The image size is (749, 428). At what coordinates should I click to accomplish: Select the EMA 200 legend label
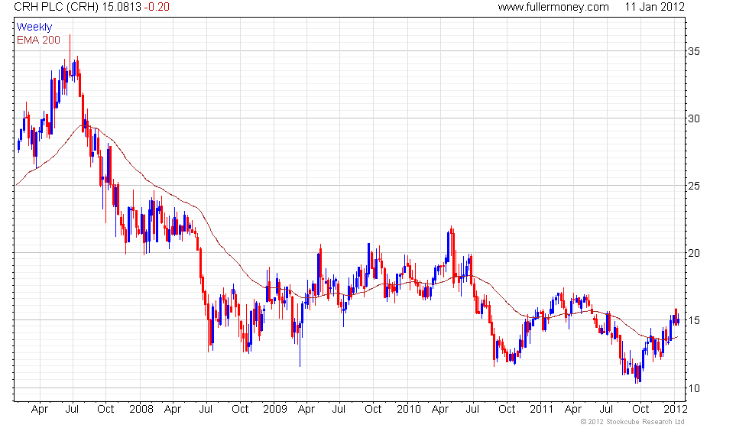tap(38, 40)
